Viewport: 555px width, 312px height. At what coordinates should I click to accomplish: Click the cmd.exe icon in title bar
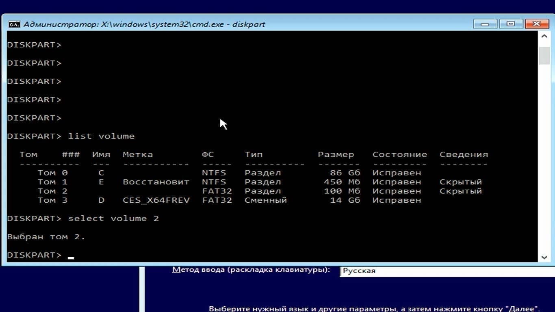point(14,24)
